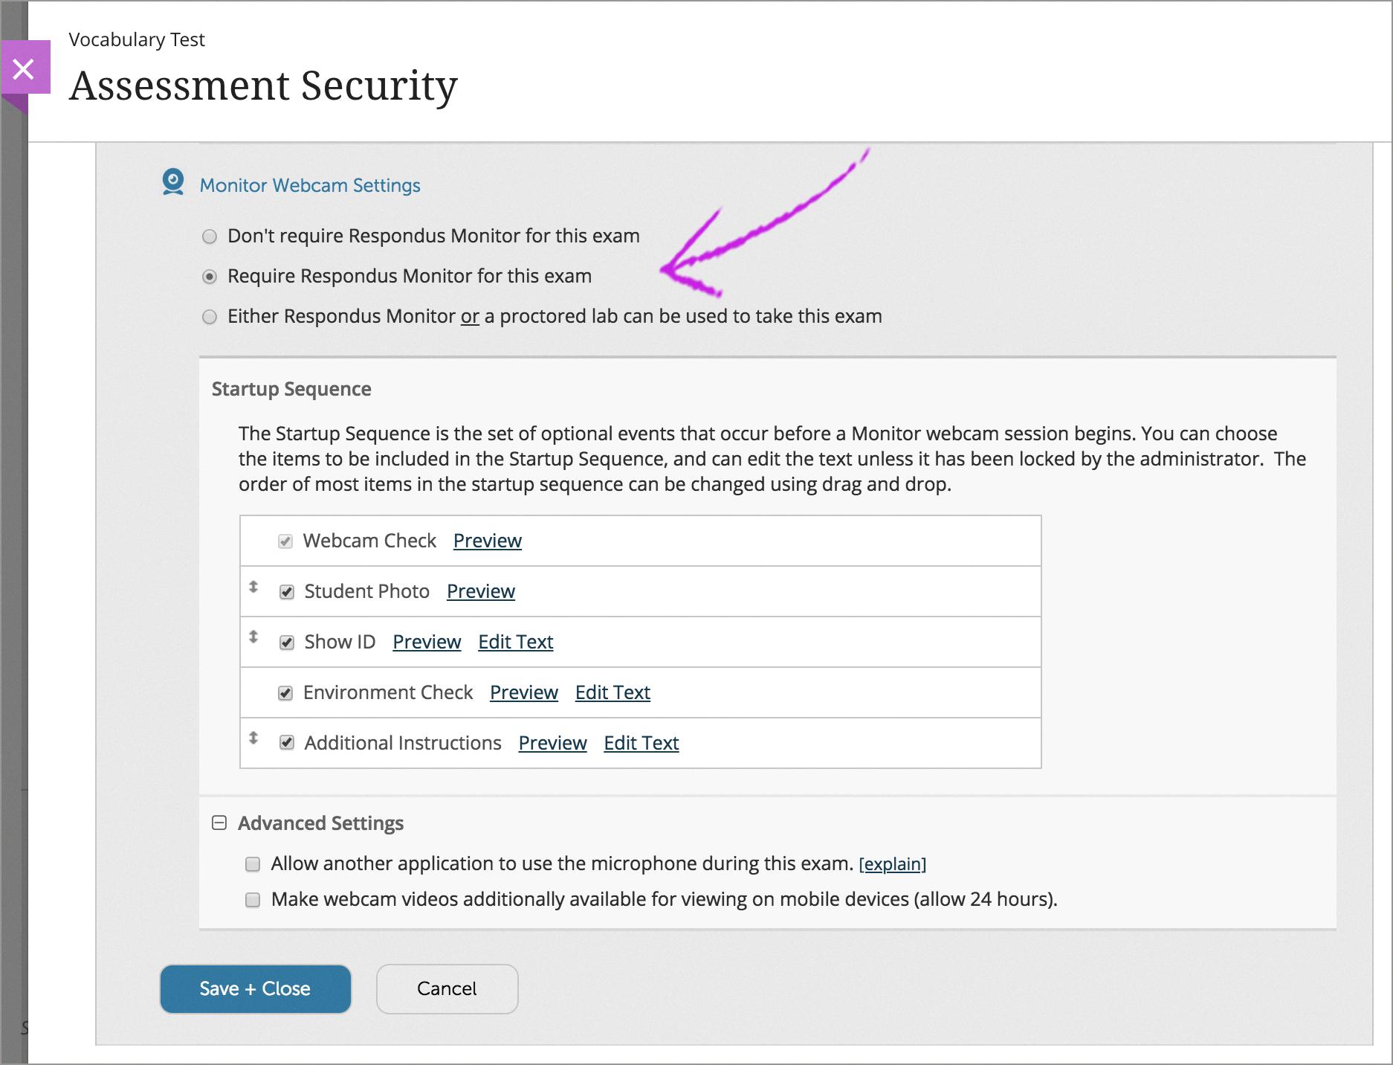Image resolution: width=1393 pixels, height=1065 pixels.
Task: Click the Save + Close button
Action: (x=255, y=988)
